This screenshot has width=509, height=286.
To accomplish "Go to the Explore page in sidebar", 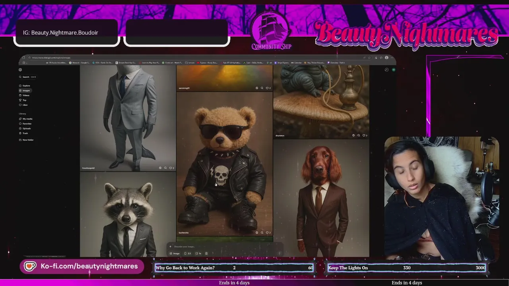I will click(25, 86).
